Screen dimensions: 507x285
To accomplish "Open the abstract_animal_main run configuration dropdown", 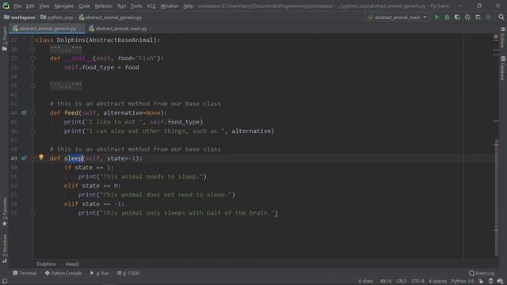I will (398, 17).
